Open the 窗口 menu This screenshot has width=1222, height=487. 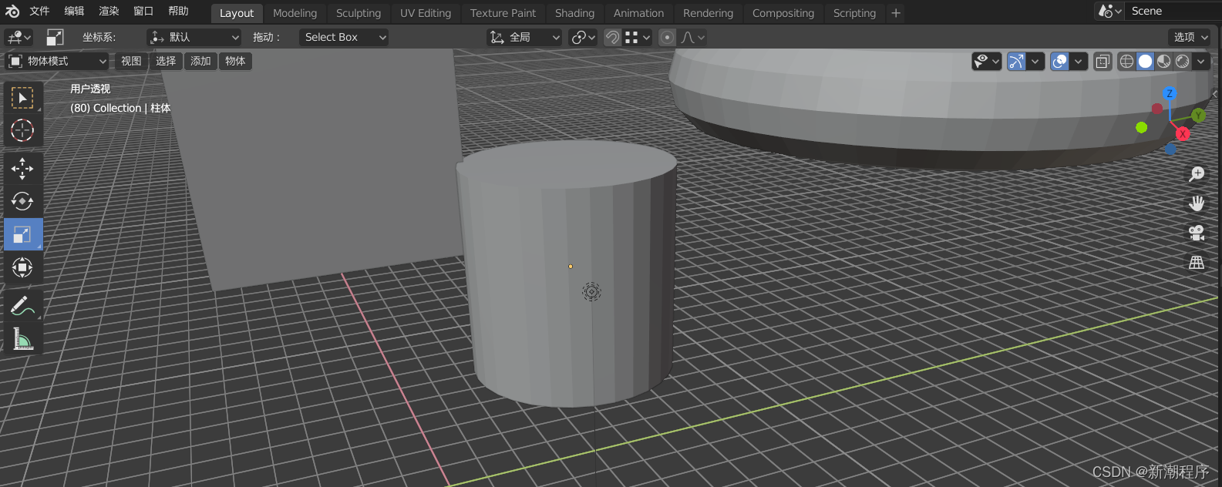(143, 11)
